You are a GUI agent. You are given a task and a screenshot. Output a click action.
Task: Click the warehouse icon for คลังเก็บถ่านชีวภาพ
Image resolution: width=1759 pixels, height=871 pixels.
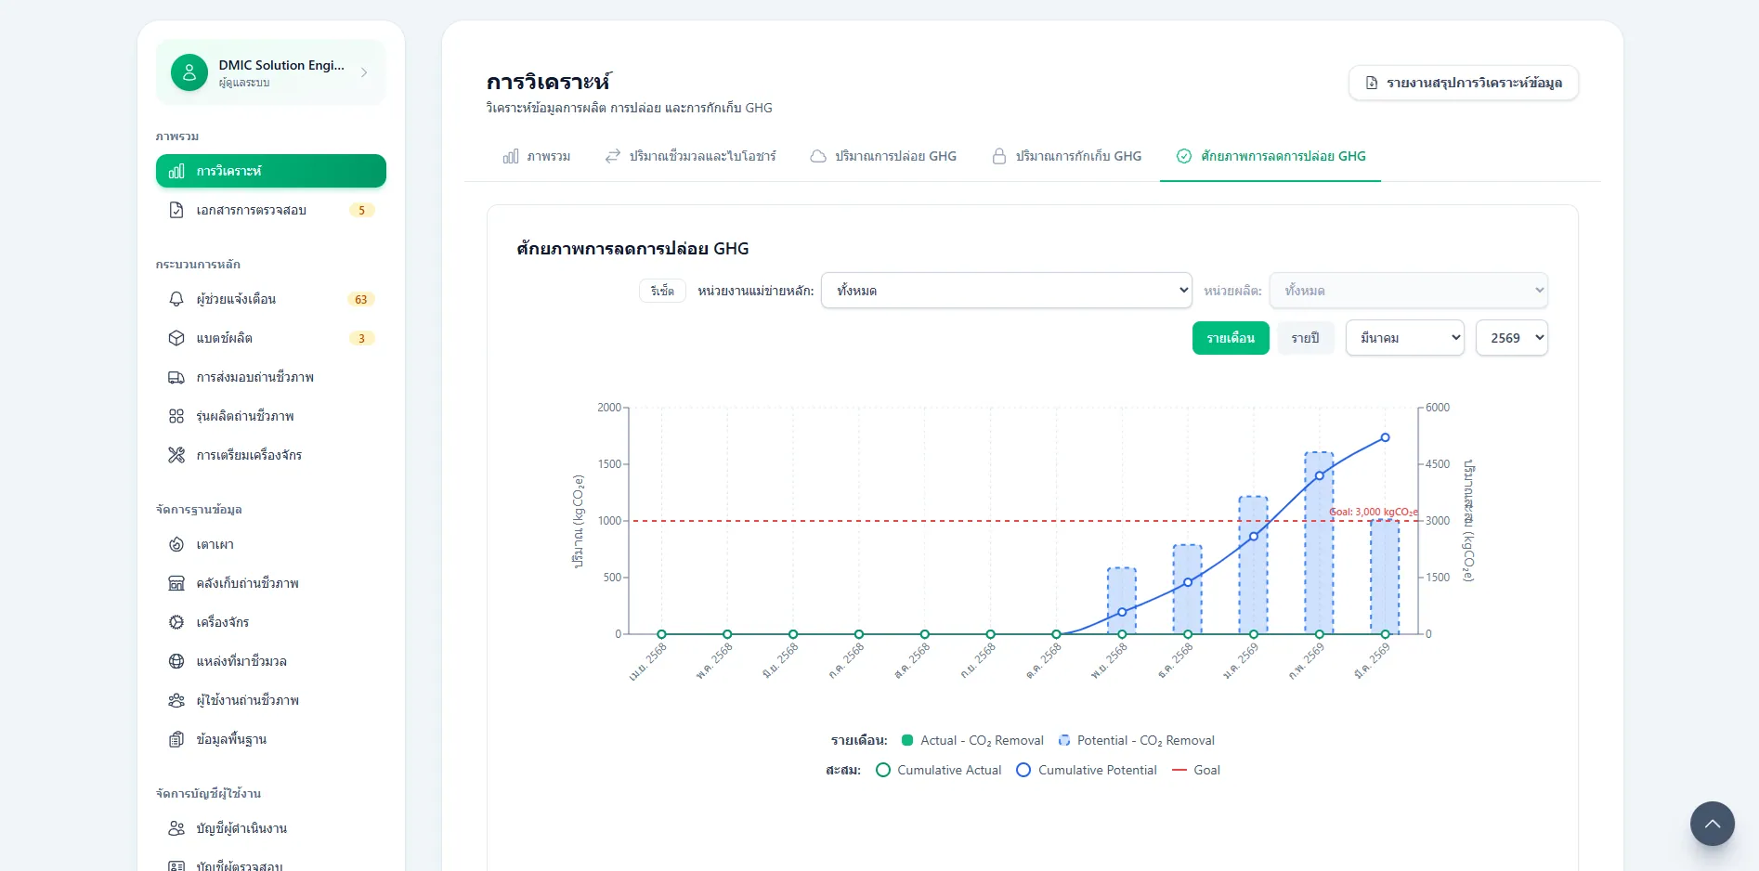[x=176, y=583]
